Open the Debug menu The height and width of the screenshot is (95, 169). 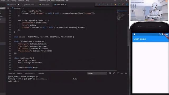13,1
